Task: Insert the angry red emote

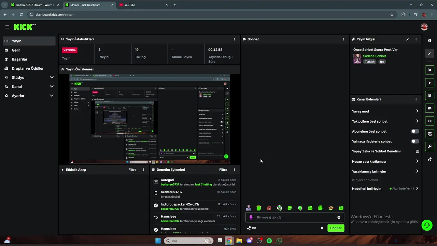Action: [x=269, y=208]
